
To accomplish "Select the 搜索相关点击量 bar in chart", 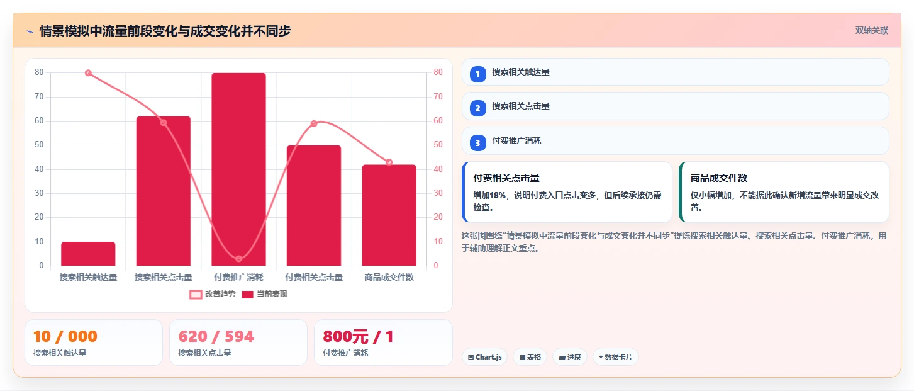I will (164, 191).
